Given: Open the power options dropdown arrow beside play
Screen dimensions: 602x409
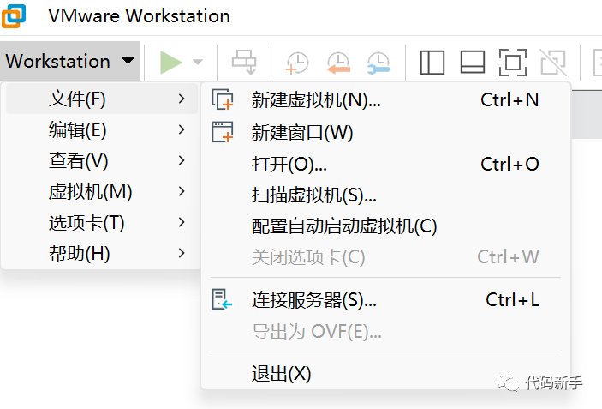Looking at the screenshot, I should [197, 62].
